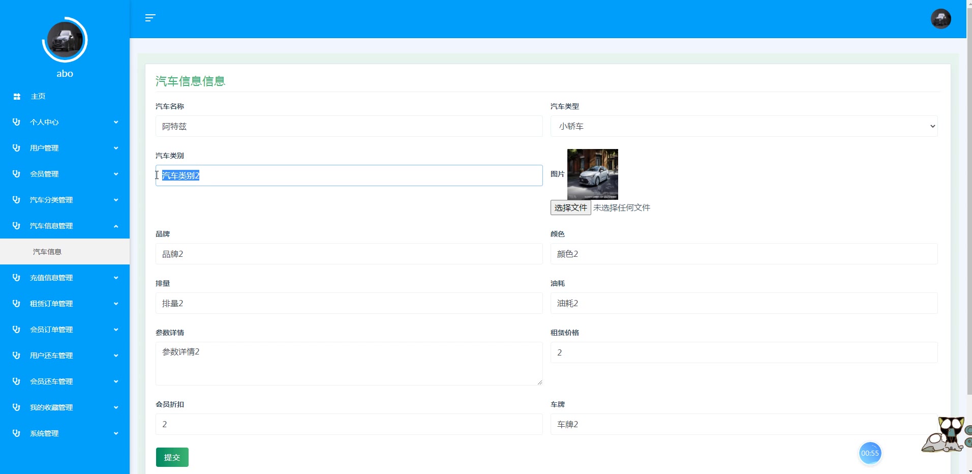This screenshot has height=474, width=972.
Task: Click the 汽车类别 input field
Action: 349,175
